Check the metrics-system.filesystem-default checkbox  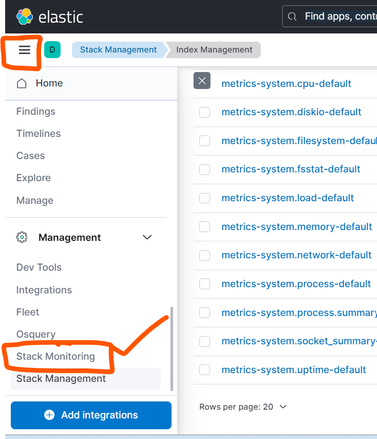(204, 141)
